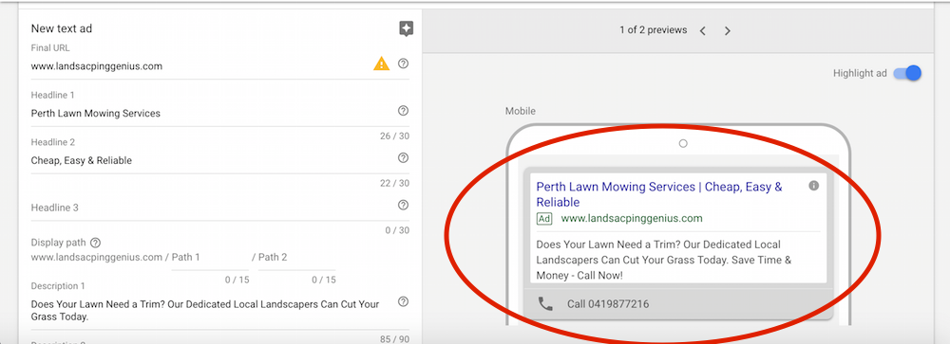
Task: Click the Display path help icon
Action: tap(95, 243)
